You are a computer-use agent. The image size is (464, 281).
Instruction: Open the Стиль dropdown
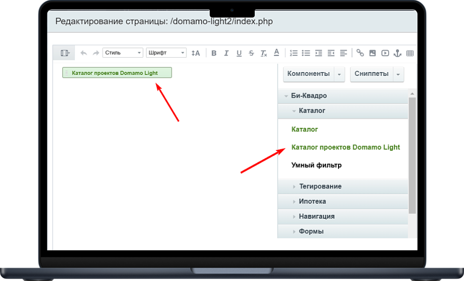(123, 52)
